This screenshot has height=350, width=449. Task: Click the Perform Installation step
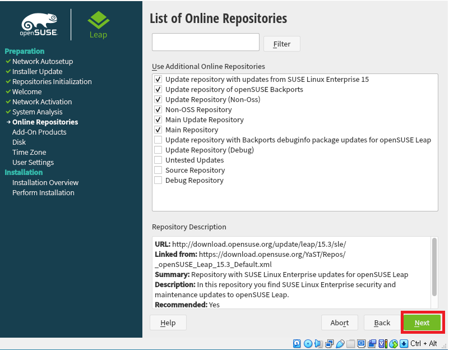point(43,192)
